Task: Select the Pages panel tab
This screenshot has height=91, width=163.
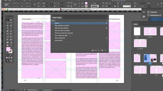Action: tap(135, 24)
